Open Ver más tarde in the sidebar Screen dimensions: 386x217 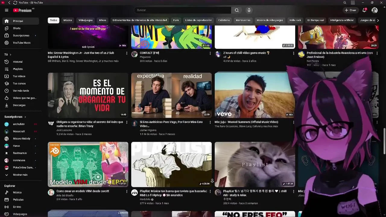[21, 91]
